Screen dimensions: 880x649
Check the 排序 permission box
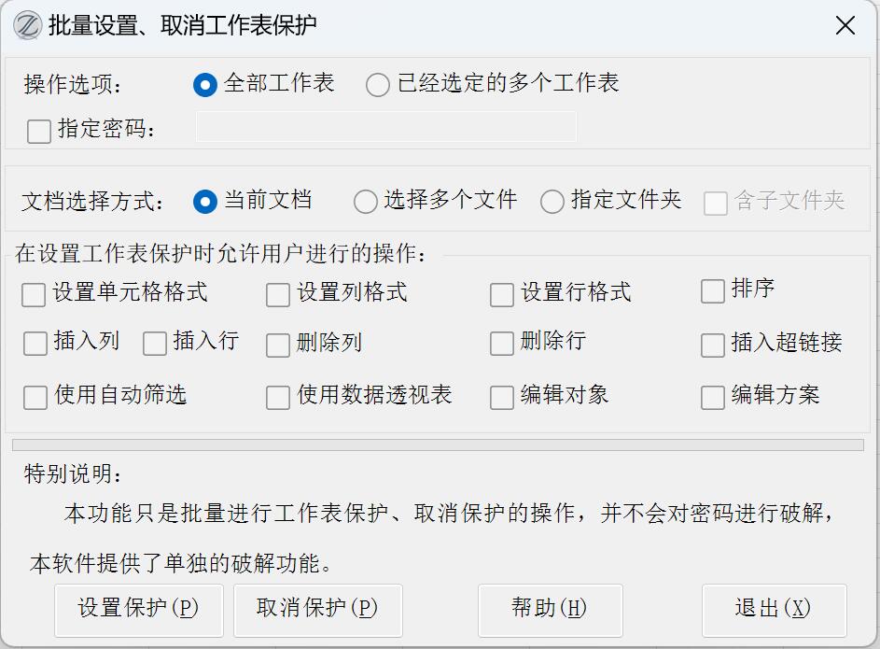click(713, 291)
